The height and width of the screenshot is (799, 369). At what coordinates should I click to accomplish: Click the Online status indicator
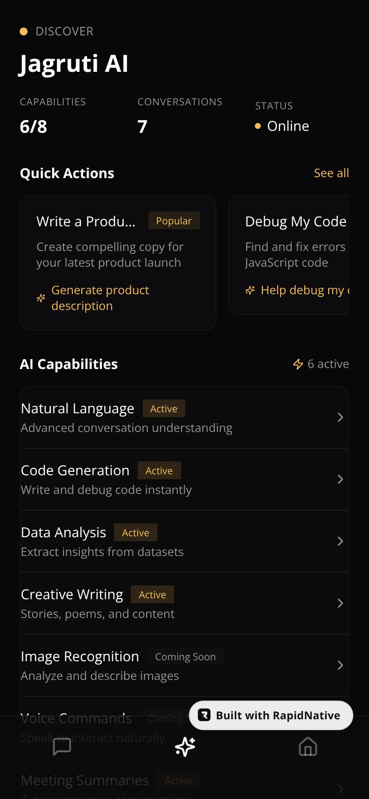click(282, 126)
